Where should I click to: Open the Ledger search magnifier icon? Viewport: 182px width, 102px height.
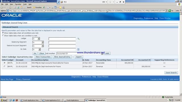(x=78, y=39)
